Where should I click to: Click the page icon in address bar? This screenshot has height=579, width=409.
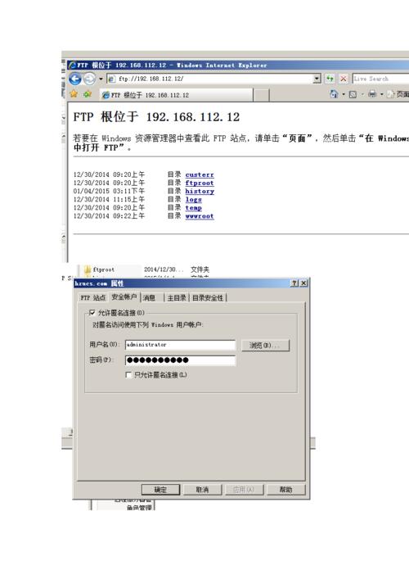click(x=111, y=79)
